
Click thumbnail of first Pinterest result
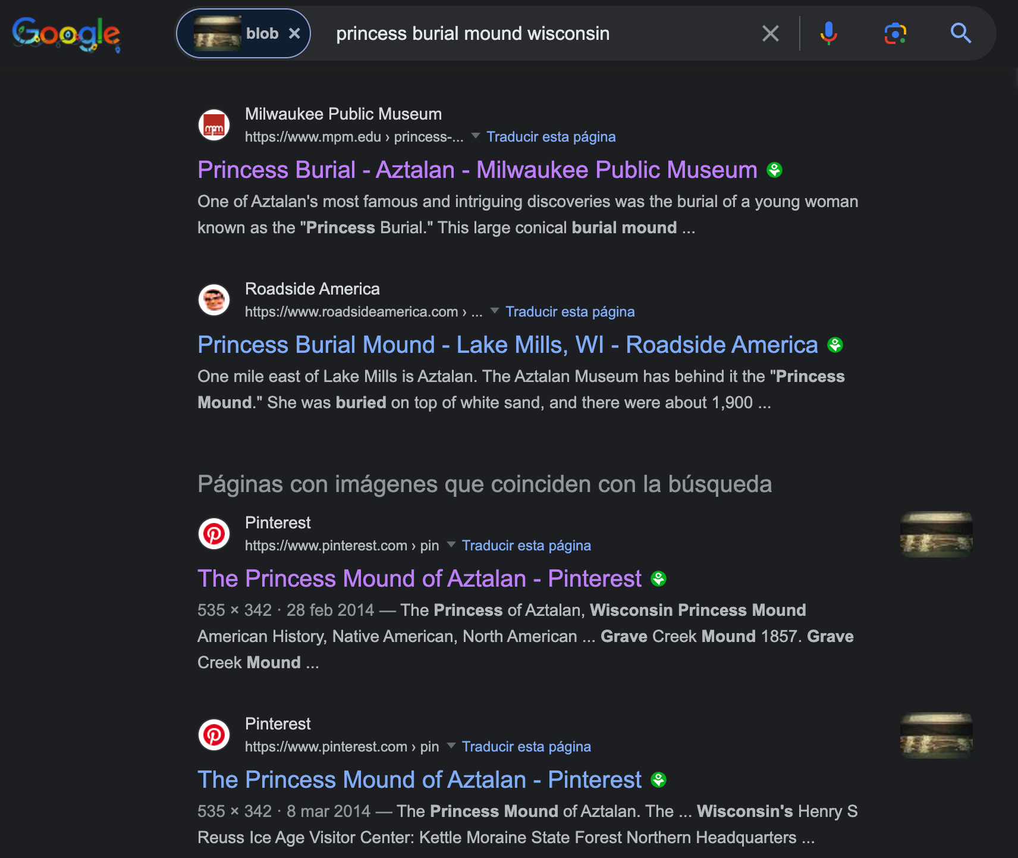click(936, 534)
